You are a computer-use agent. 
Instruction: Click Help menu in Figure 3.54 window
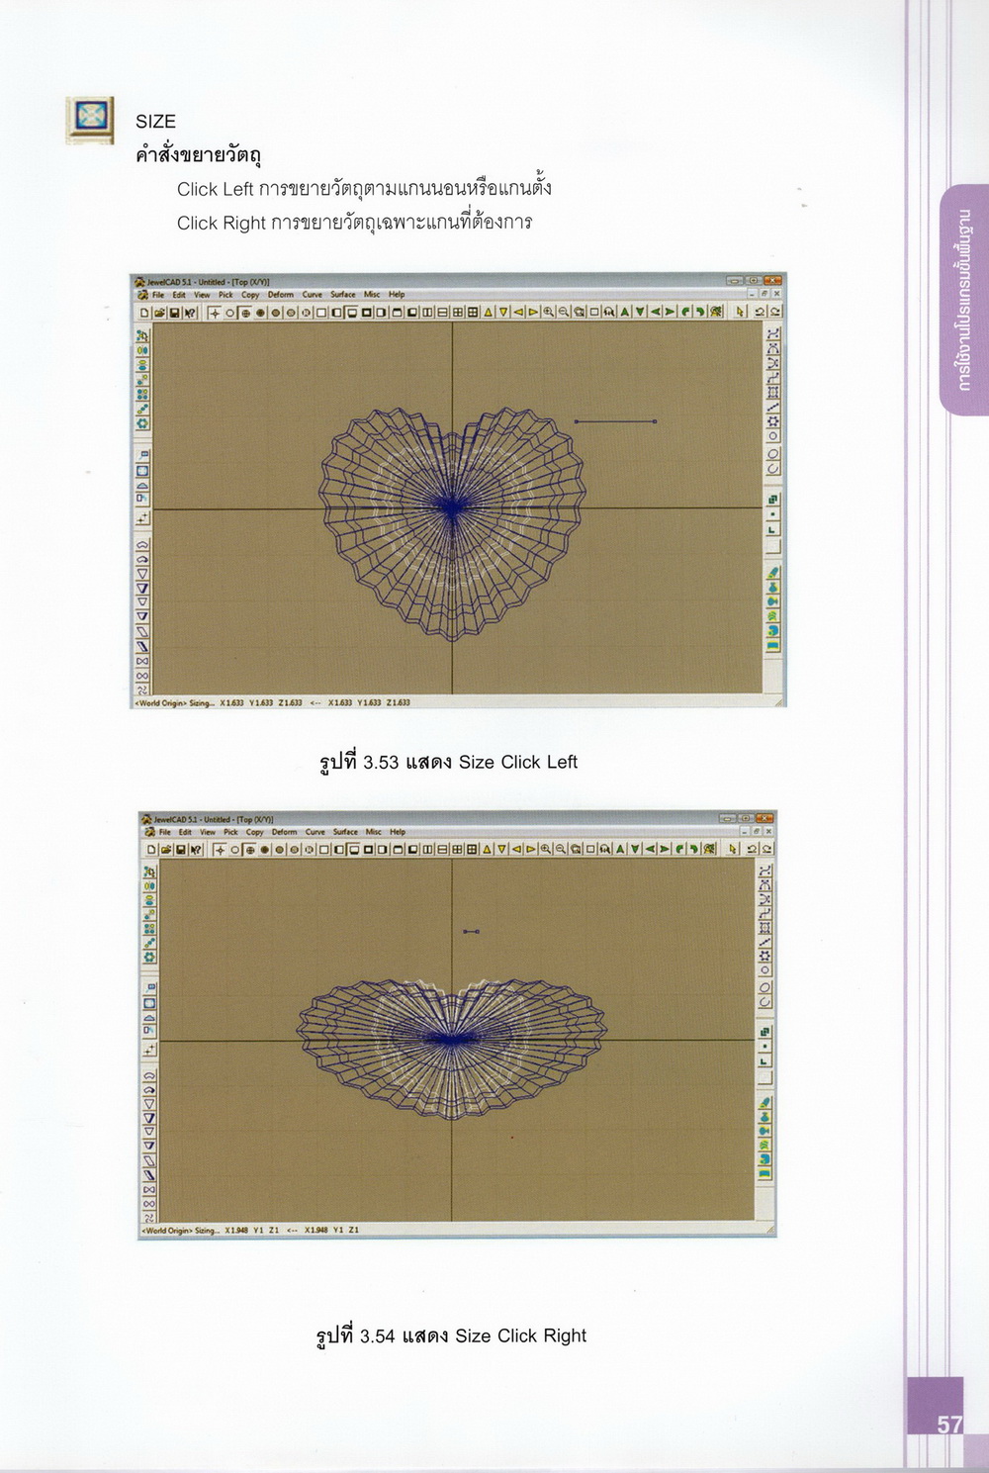pos(398,832)
